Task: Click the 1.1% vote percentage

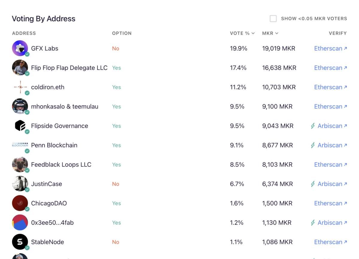Action: point(236,242)
